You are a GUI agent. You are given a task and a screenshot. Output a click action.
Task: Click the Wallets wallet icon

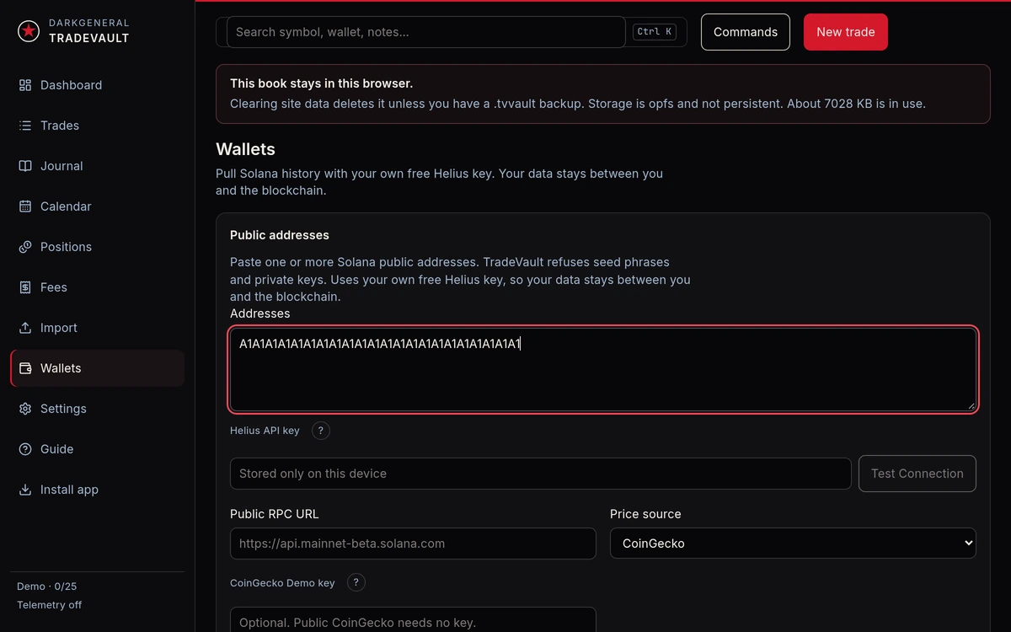[x=25, y=368]
